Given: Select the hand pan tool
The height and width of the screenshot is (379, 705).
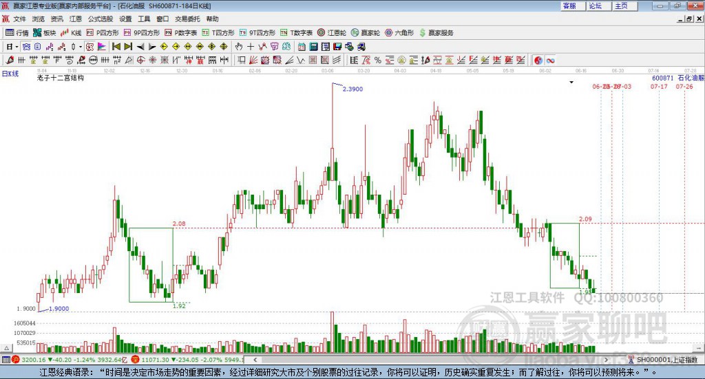Looking at the screenshot, I should [239, 47].
